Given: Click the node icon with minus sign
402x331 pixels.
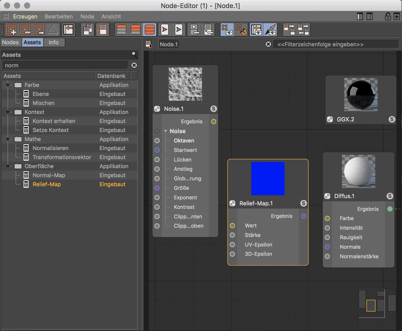Looking at the screenshot, I should click(x=25, y=30).
